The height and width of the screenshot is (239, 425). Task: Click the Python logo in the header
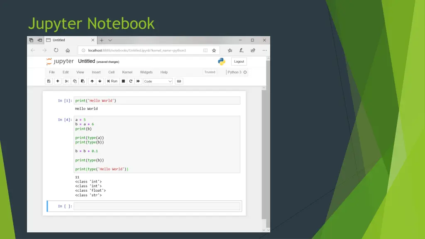coord(222,61)
